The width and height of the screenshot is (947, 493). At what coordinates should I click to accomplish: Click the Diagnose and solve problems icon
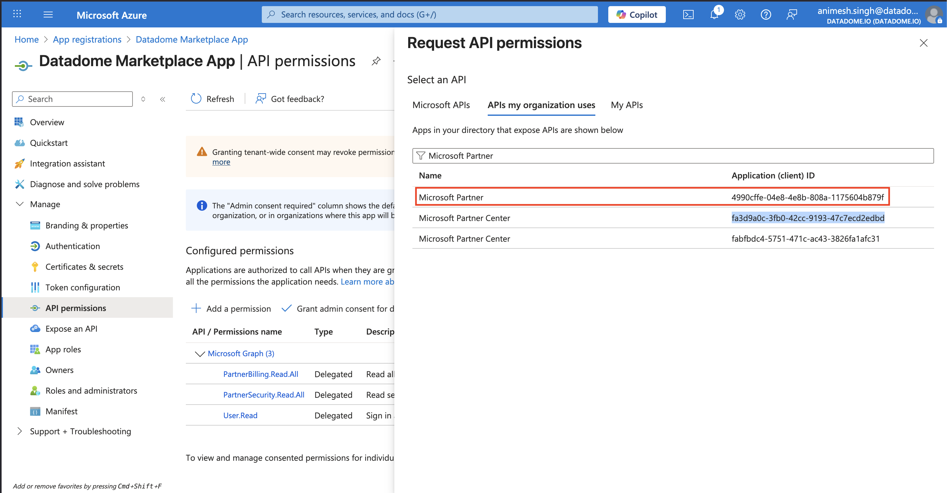point(19,184)
